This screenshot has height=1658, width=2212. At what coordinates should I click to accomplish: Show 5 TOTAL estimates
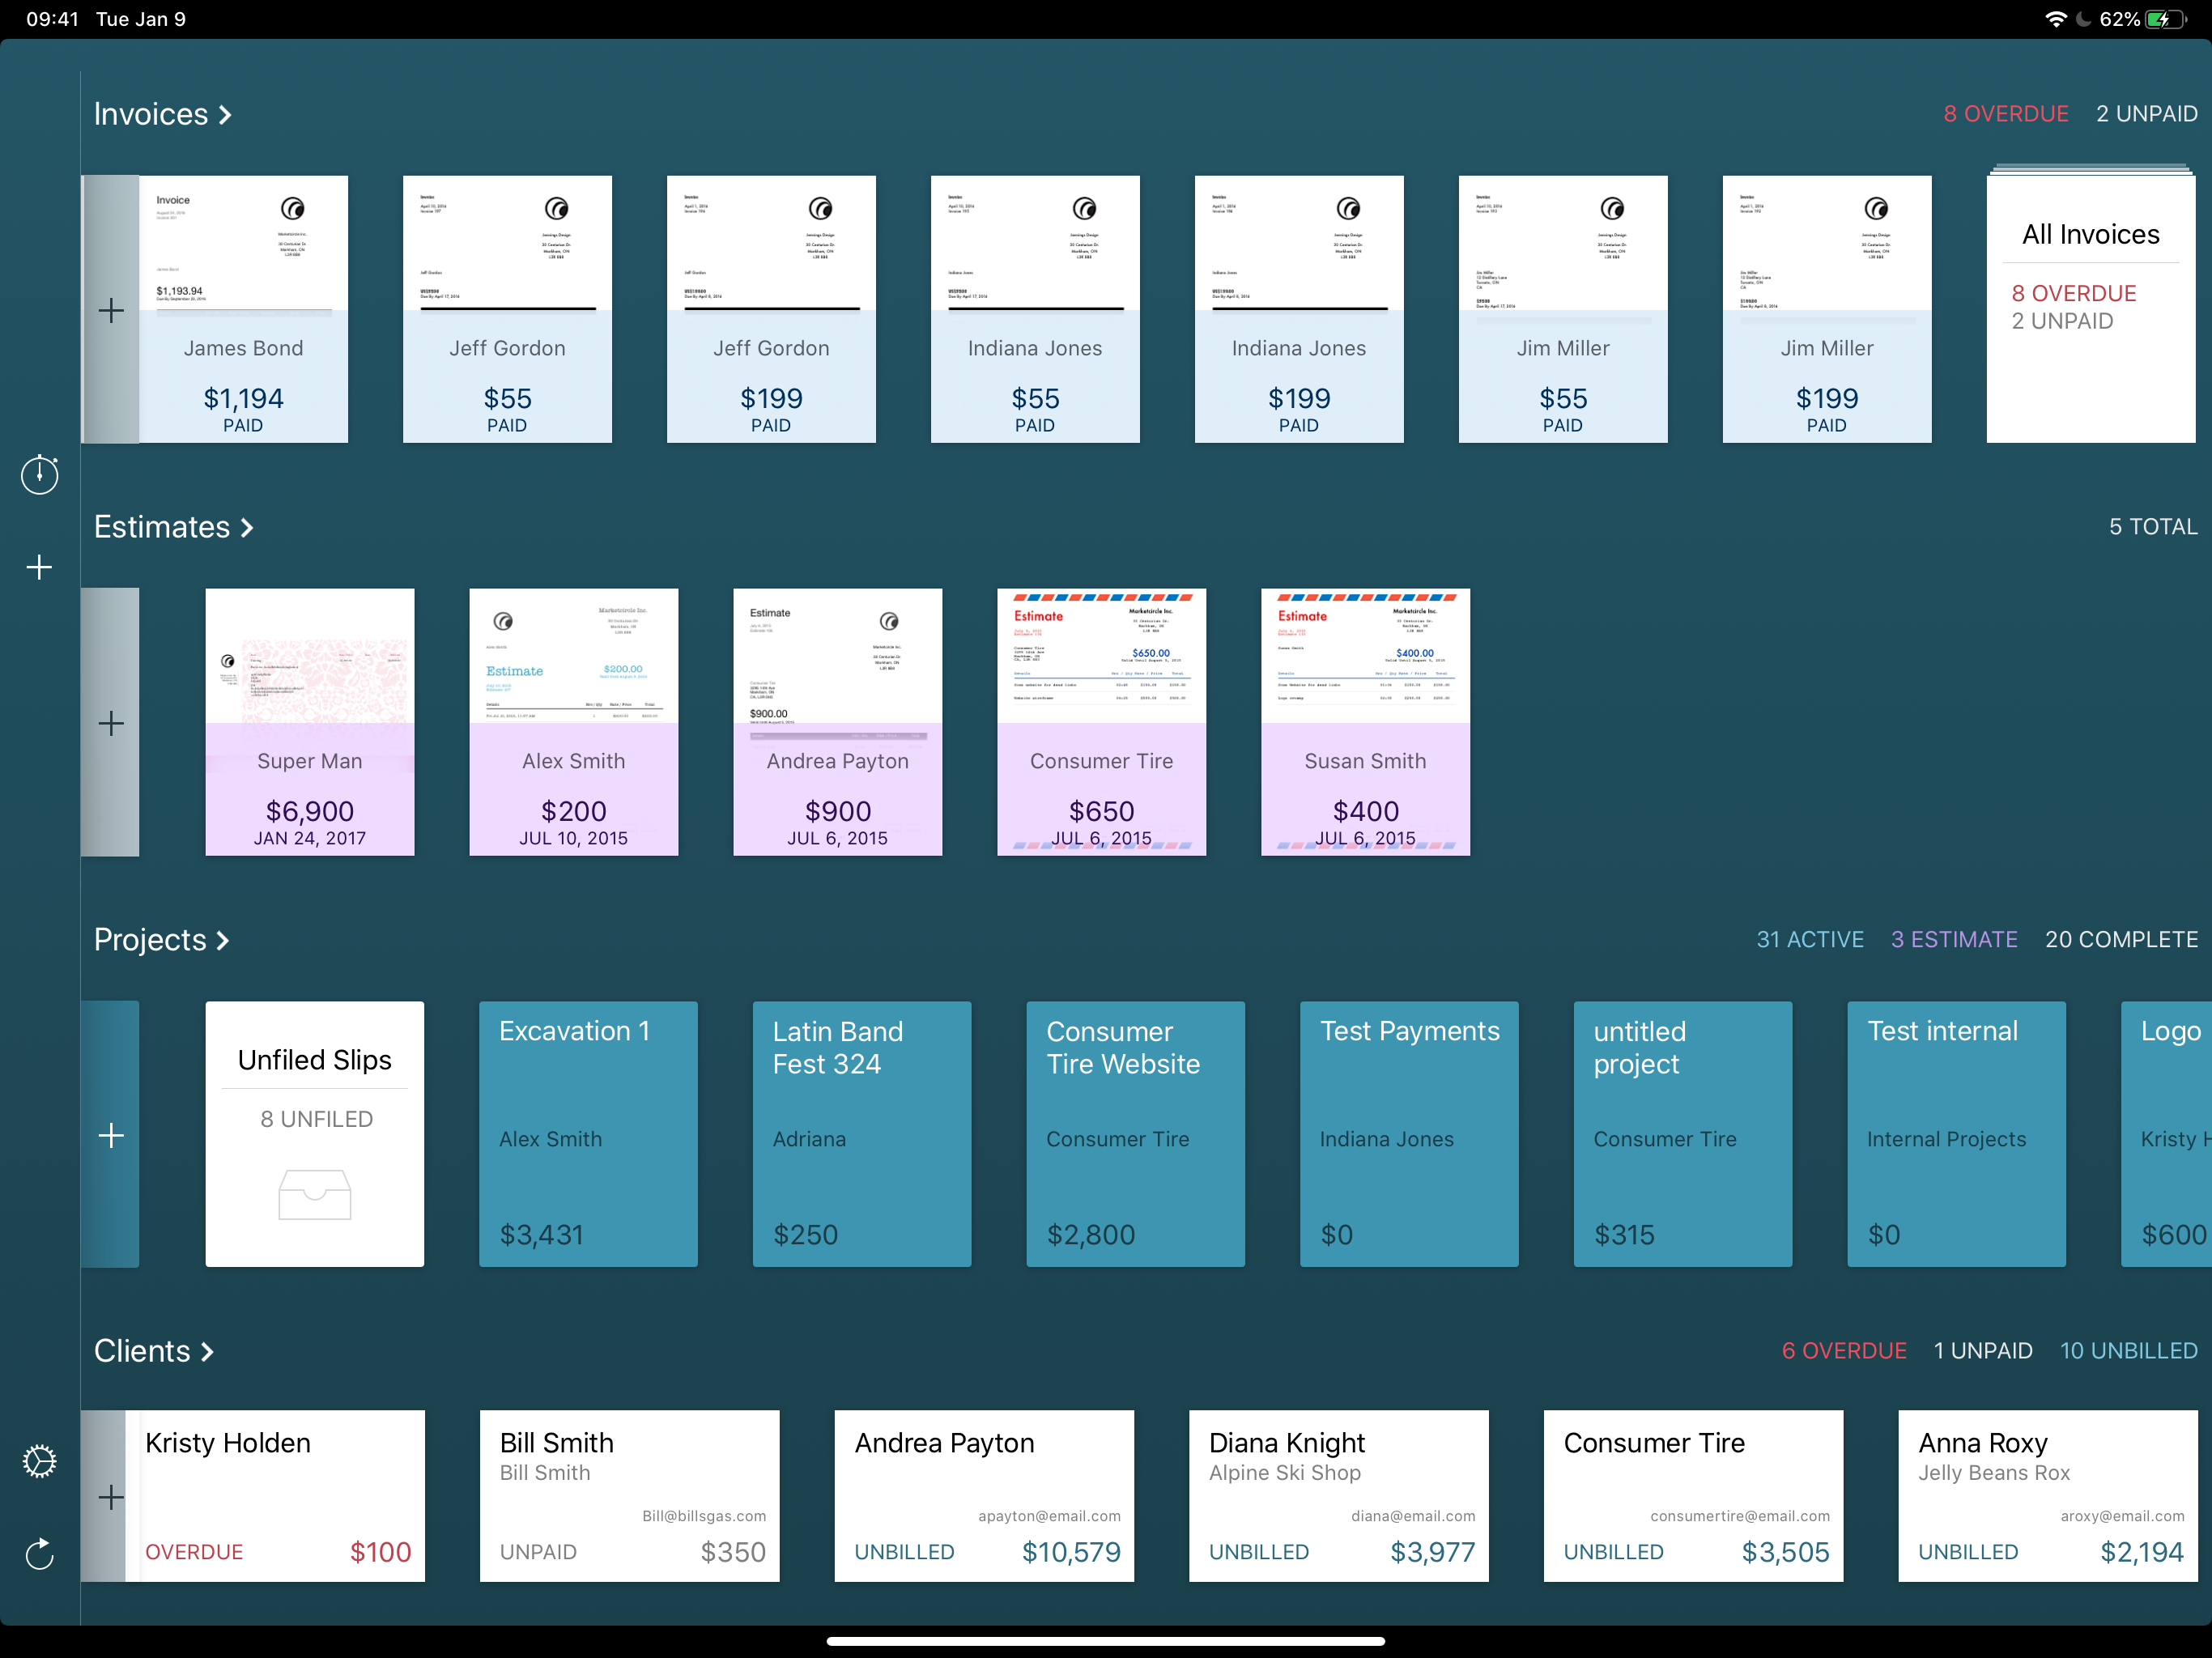(x=2152, y=527)
